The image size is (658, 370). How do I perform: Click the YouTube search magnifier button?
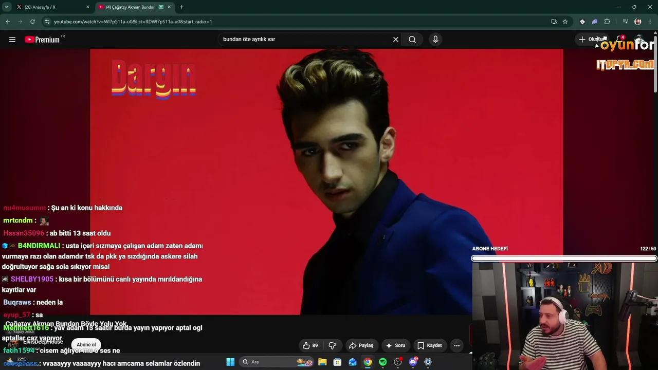(412, 40)
